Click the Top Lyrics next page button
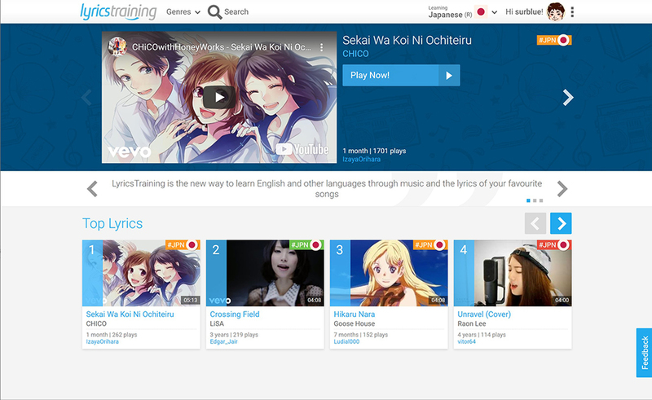This screenshot has width=652, height=400. 561,223
